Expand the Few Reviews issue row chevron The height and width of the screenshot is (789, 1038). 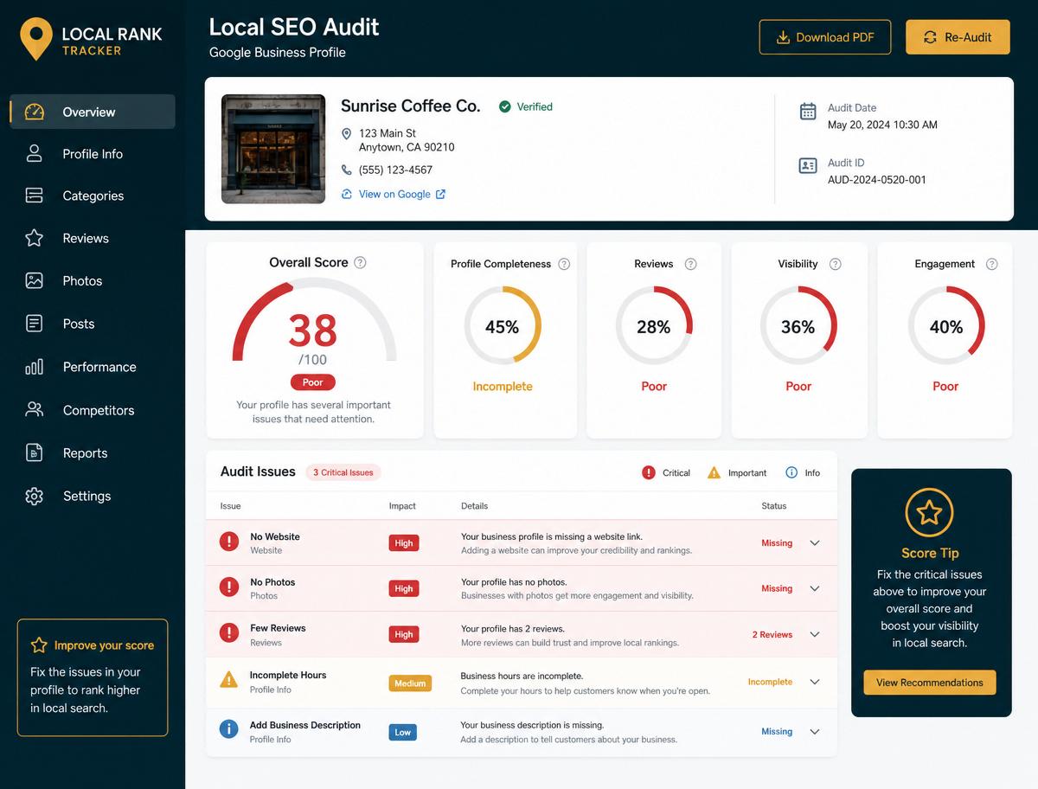pos(814,634)
